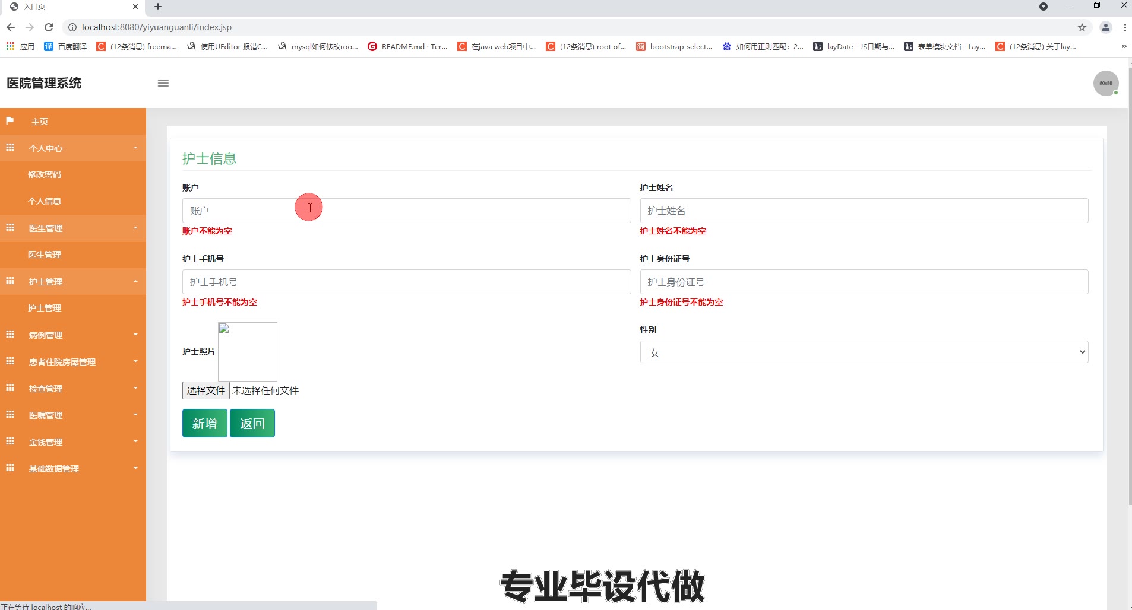The height and width of the screenshot is (610, 1132).
Task: Click grid icon next to 检查管理
Action: 10,388
